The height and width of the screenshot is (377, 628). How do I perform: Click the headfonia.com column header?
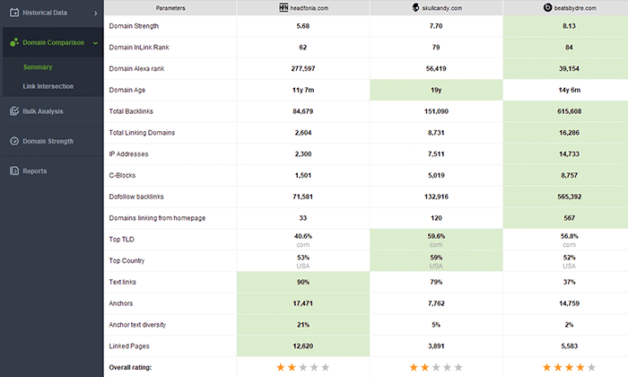point(303,7)
